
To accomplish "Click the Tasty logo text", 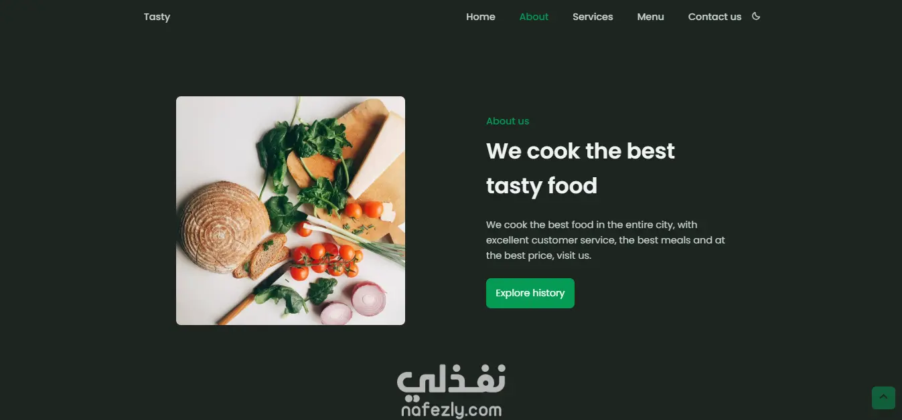I will pos(157,17).
